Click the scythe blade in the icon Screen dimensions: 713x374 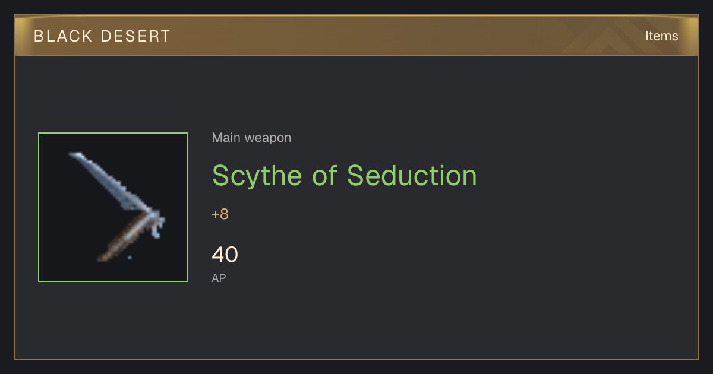(110, 181)
